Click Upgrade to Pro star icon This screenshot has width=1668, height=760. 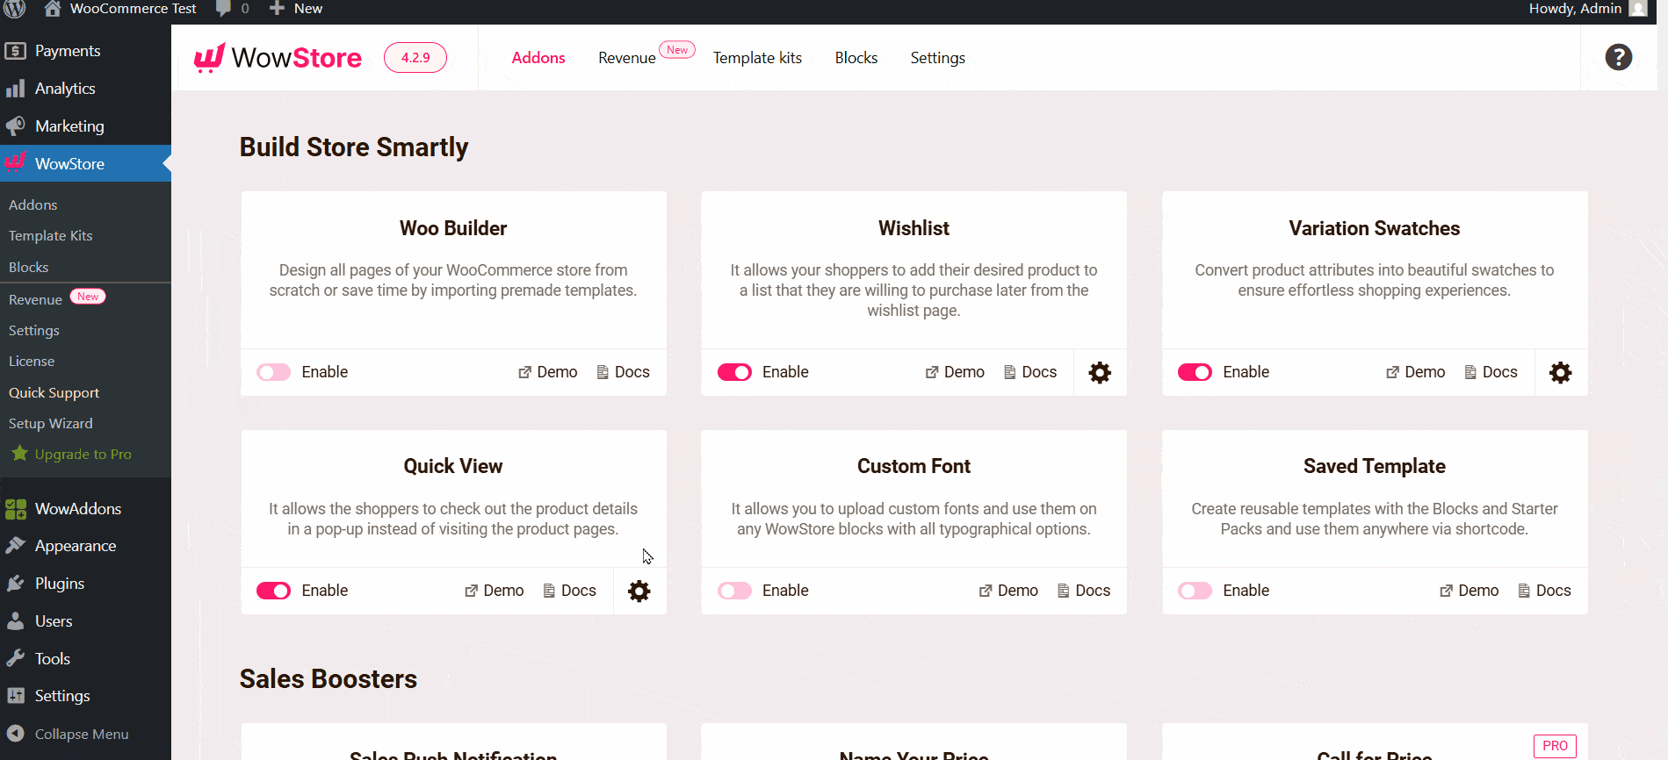(x=19, y=454)
